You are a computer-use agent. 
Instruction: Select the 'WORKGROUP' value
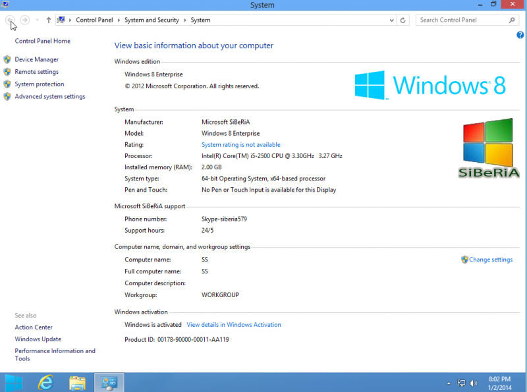point(220,295)
